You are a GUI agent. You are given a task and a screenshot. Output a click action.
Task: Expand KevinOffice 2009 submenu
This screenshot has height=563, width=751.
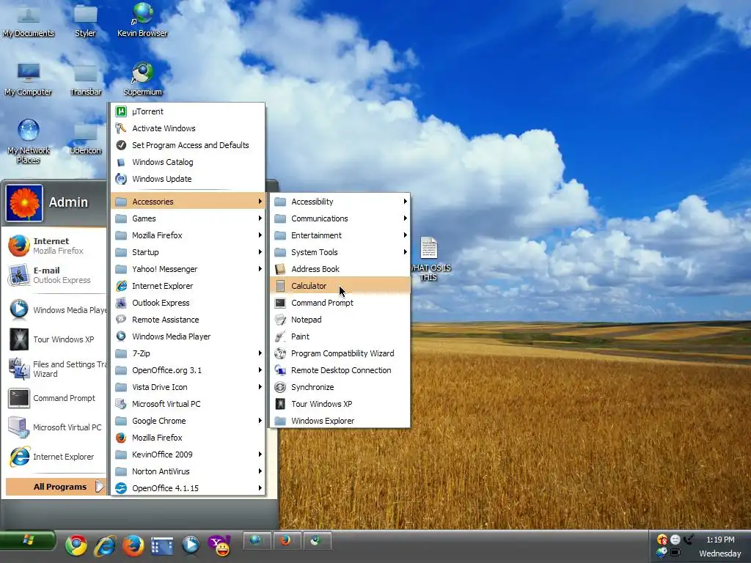tap(188, 455)
